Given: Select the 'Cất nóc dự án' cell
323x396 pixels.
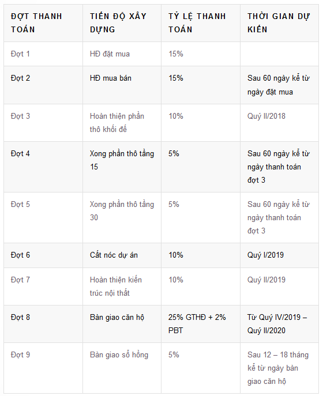Looking at the screenshot, I should coord(122,255).
